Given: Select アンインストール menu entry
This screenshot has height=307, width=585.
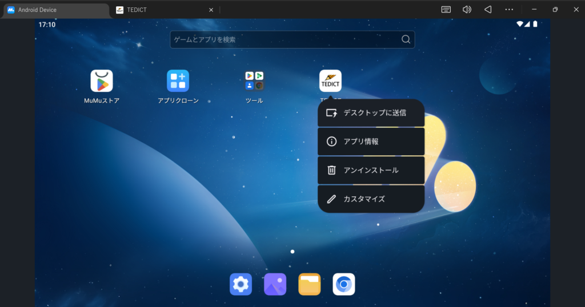Looking at the screenshot, I should click(371, 170).
